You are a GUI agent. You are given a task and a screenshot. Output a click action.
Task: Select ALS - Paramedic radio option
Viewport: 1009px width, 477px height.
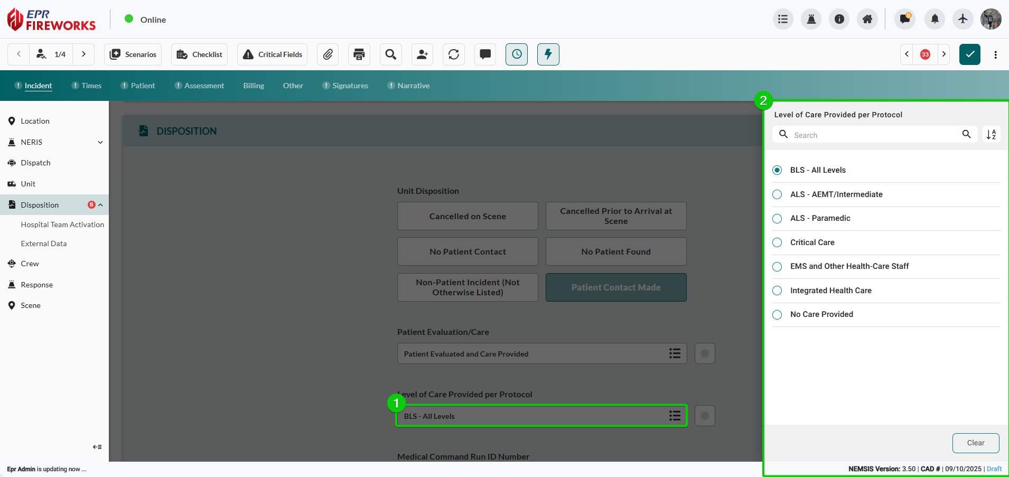(x=777, y=219)
